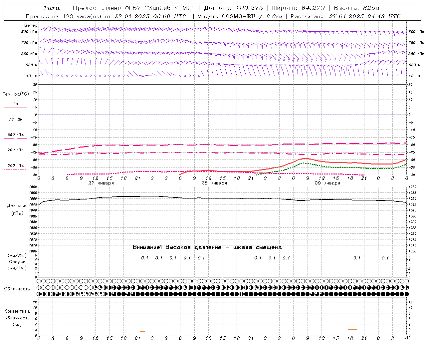
Task: Click the "Тем-ра(°C)" temperature panel label
Action: [x=16, y=94]
